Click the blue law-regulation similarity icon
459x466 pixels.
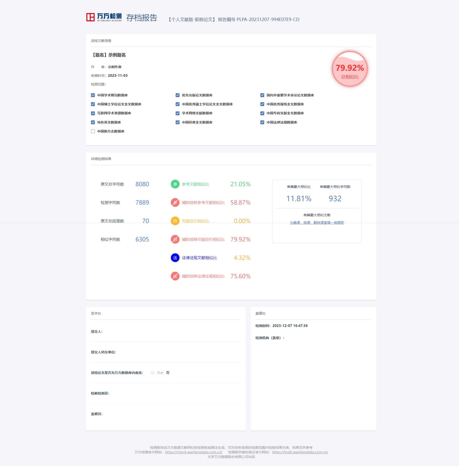click(x=175, y=258)
